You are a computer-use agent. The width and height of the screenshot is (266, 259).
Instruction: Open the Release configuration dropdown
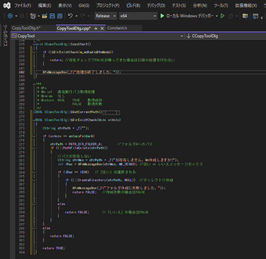click(x=106, y=16)
